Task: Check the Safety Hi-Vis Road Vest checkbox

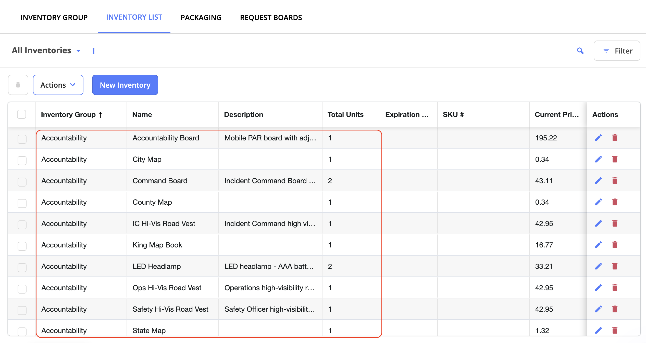Action: [22, 310]
